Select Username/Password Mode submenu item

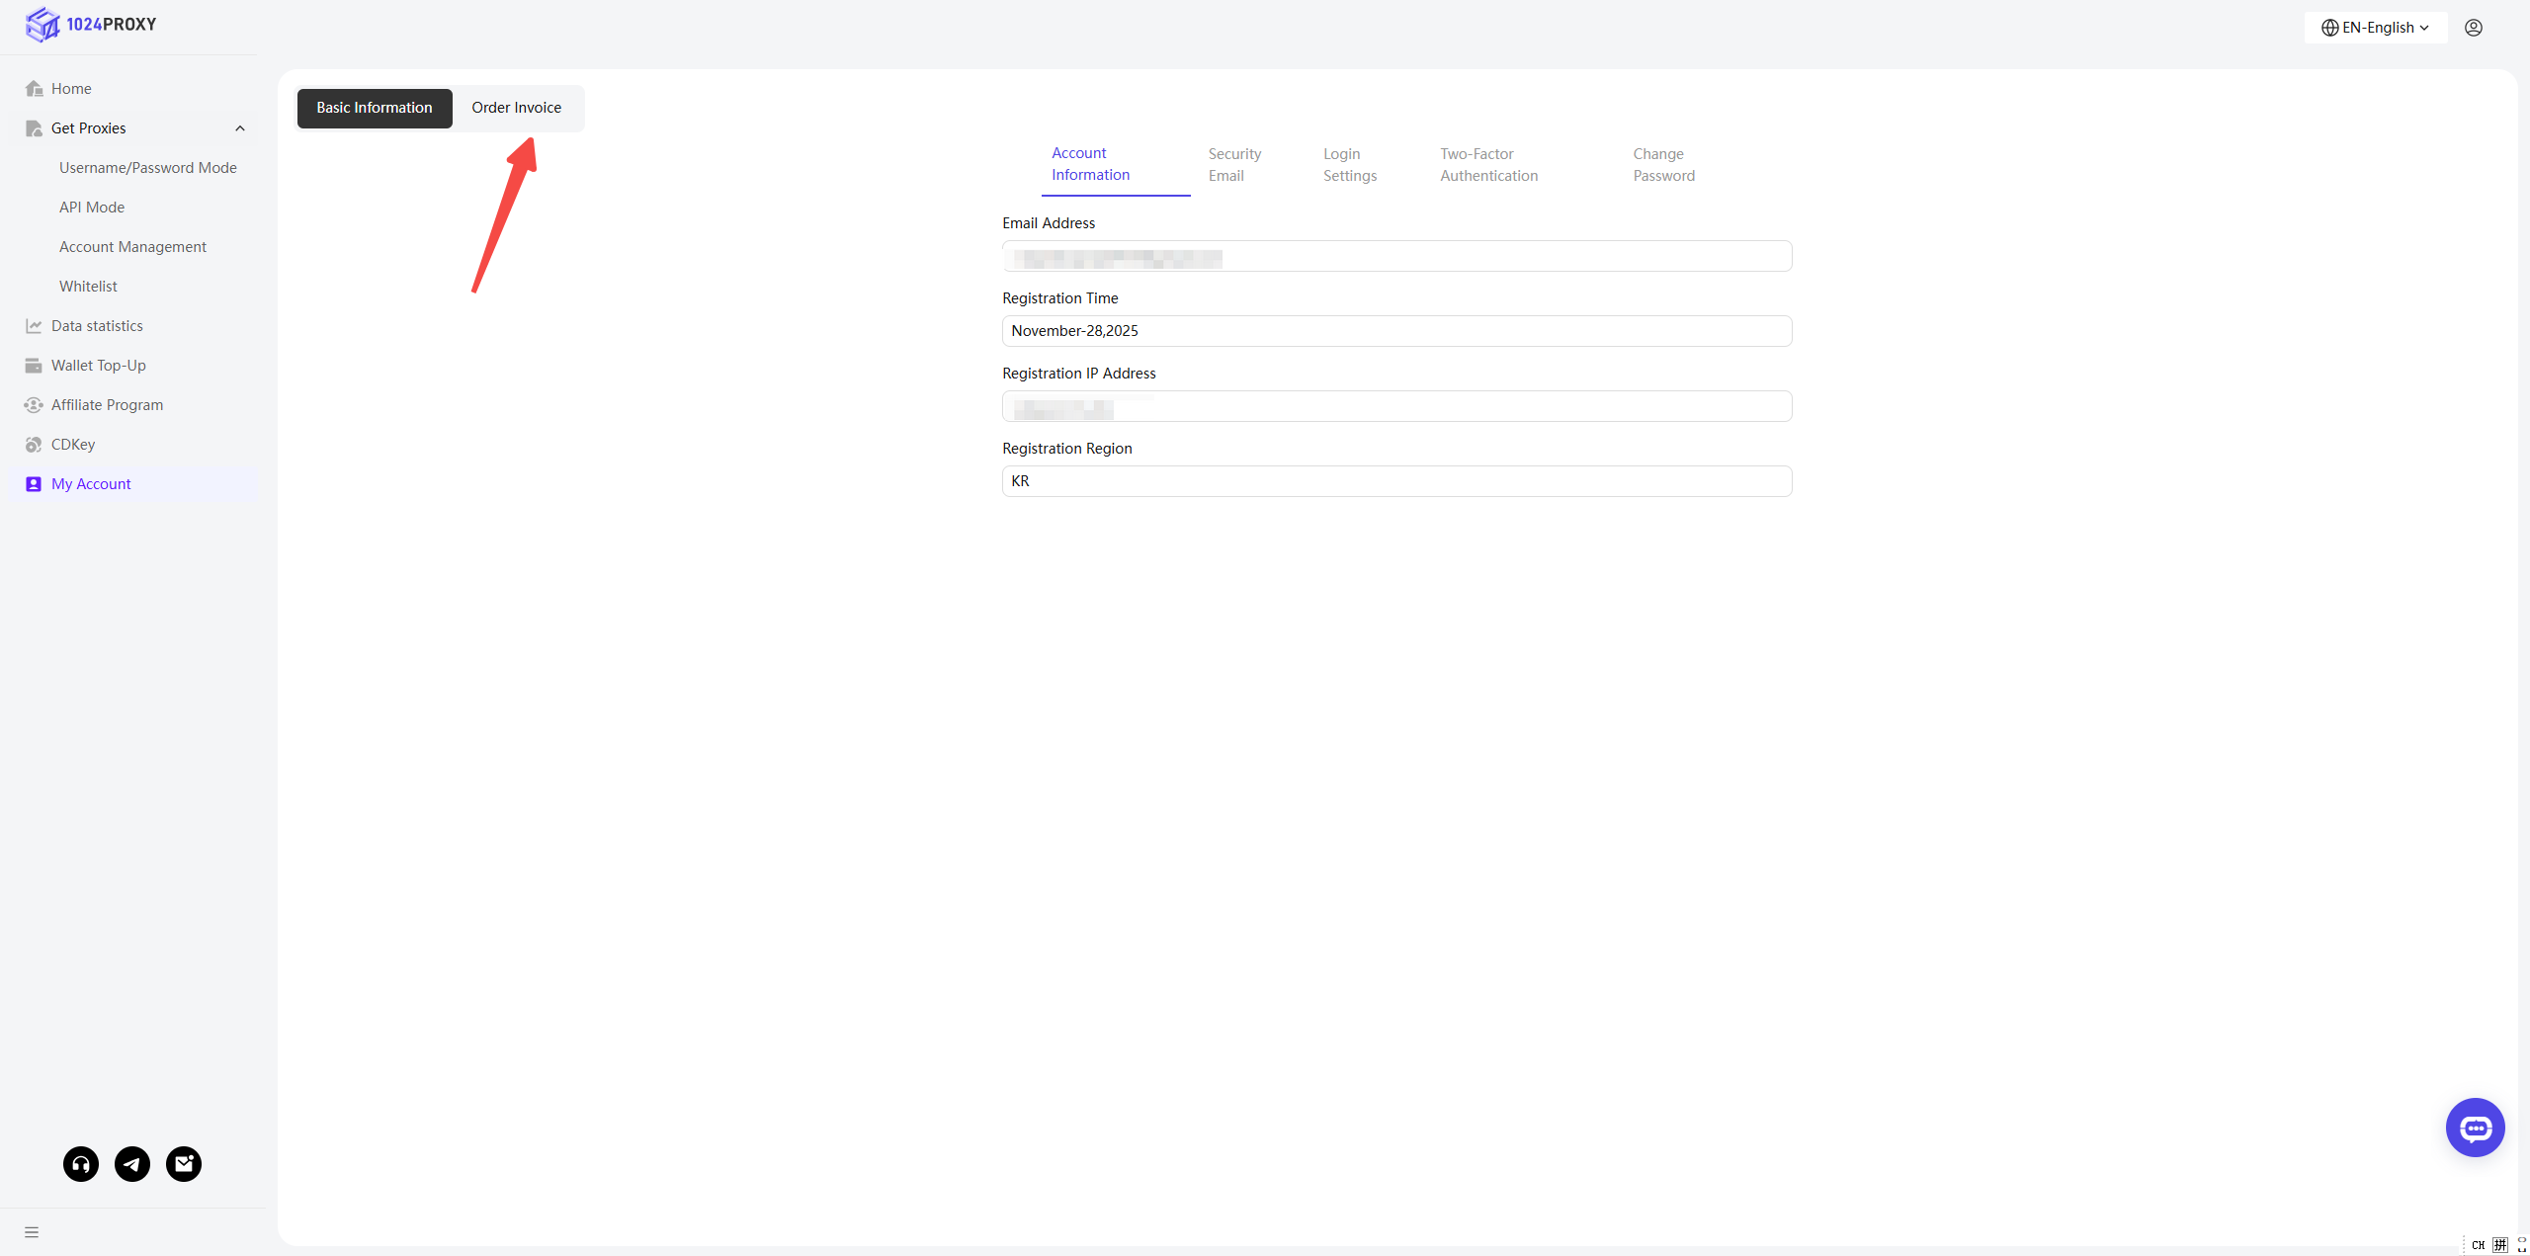[148, 168]
